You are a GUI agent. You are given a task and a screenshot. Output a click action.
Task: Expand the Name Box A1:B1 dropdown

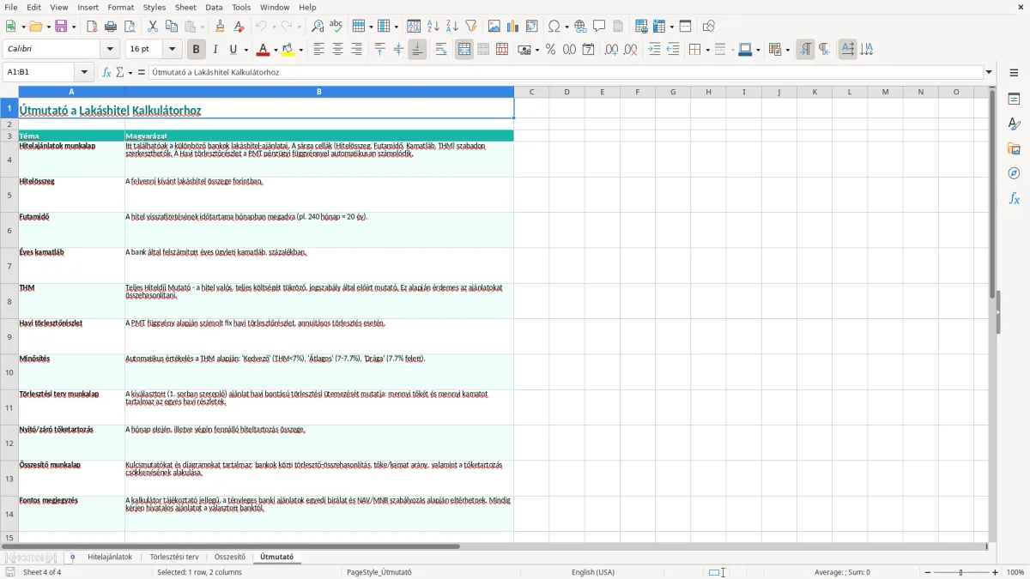pos(84,72)
